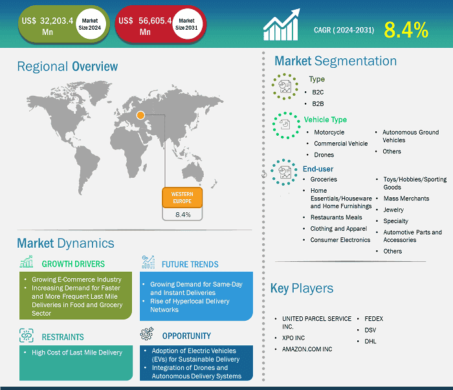This screenshot has width=453, height=390.
Task: Click the End-user dotted circle icon
Action: [284, 172]
